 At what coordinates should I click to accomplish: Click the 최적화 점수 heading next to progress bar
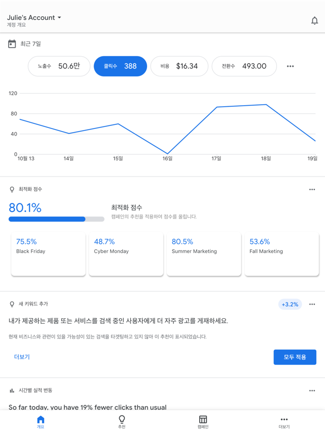(x=127, y=207)
